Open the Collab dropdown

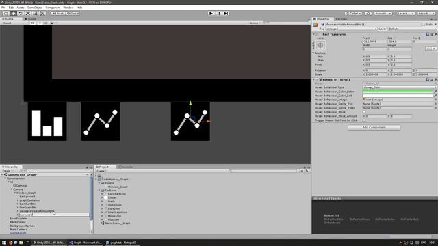[353, 14]
